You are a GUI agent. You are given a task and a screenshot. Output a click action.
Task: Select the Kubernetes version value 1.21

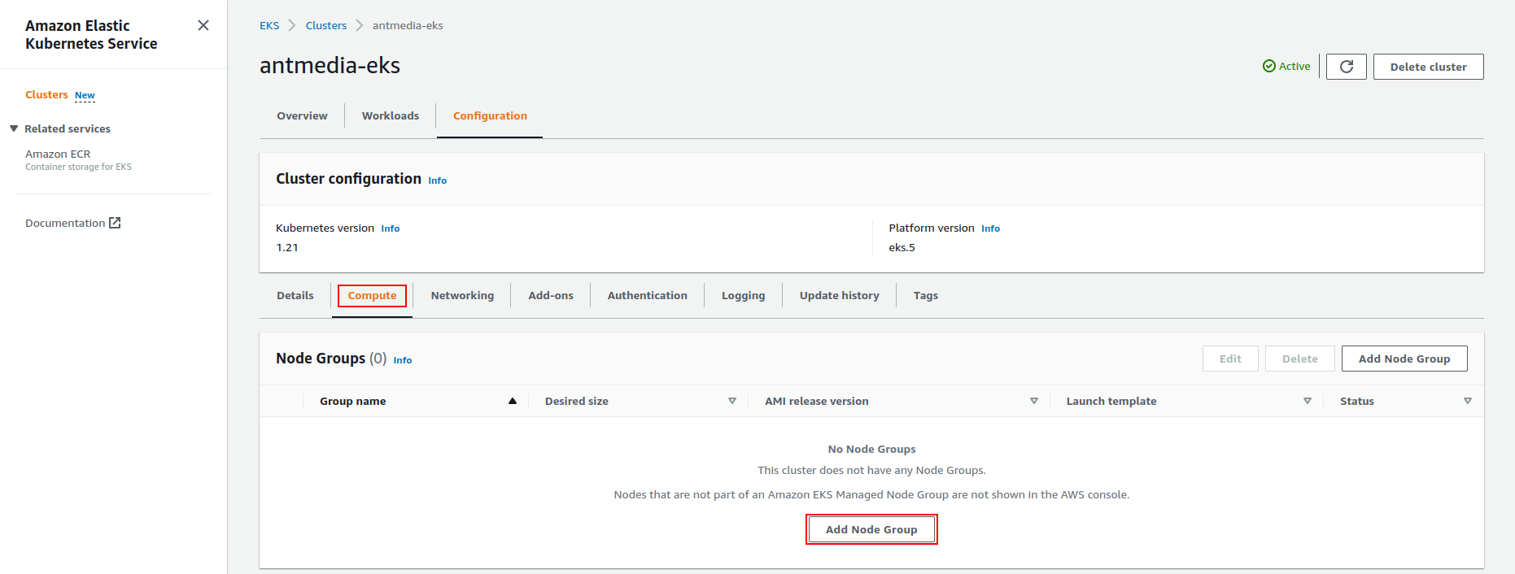(x=286, y=247)
